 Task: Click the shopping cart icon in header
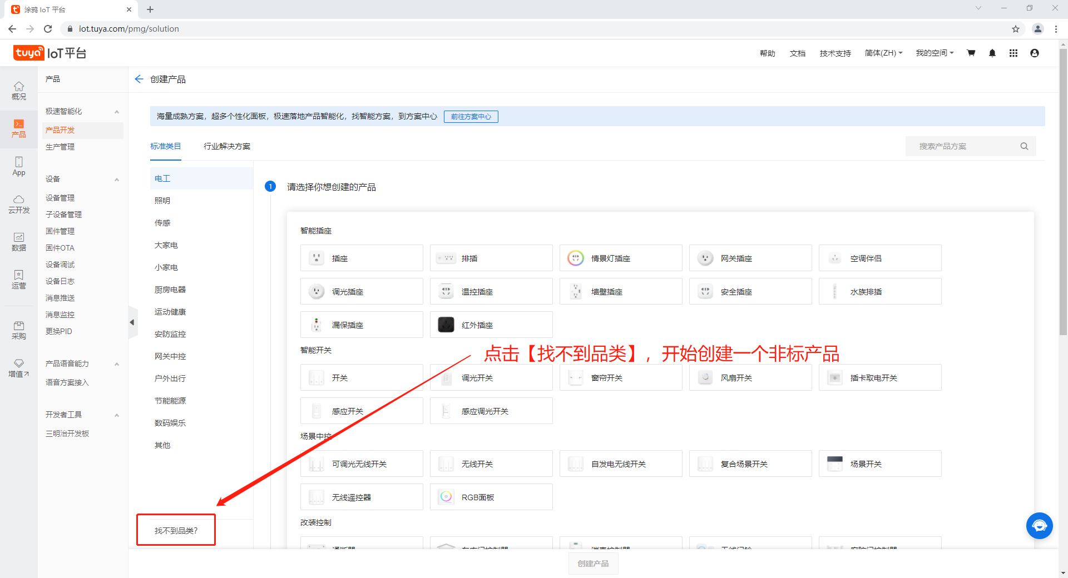coord(971,53)
